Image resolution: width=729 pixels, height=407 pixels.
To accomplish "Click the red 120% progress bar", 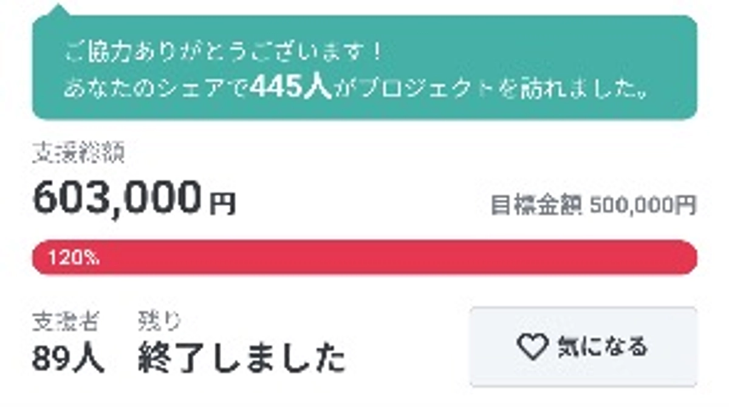I will 364,258.
